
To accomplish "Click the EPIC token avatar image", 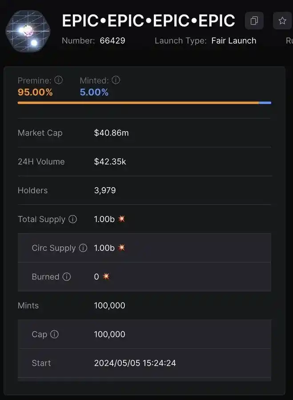I will tap(28, 31).
